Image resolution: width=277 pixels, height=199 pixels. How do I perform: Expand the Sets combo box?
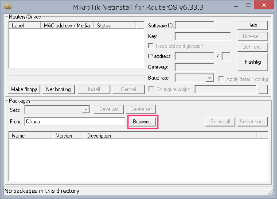86,110
